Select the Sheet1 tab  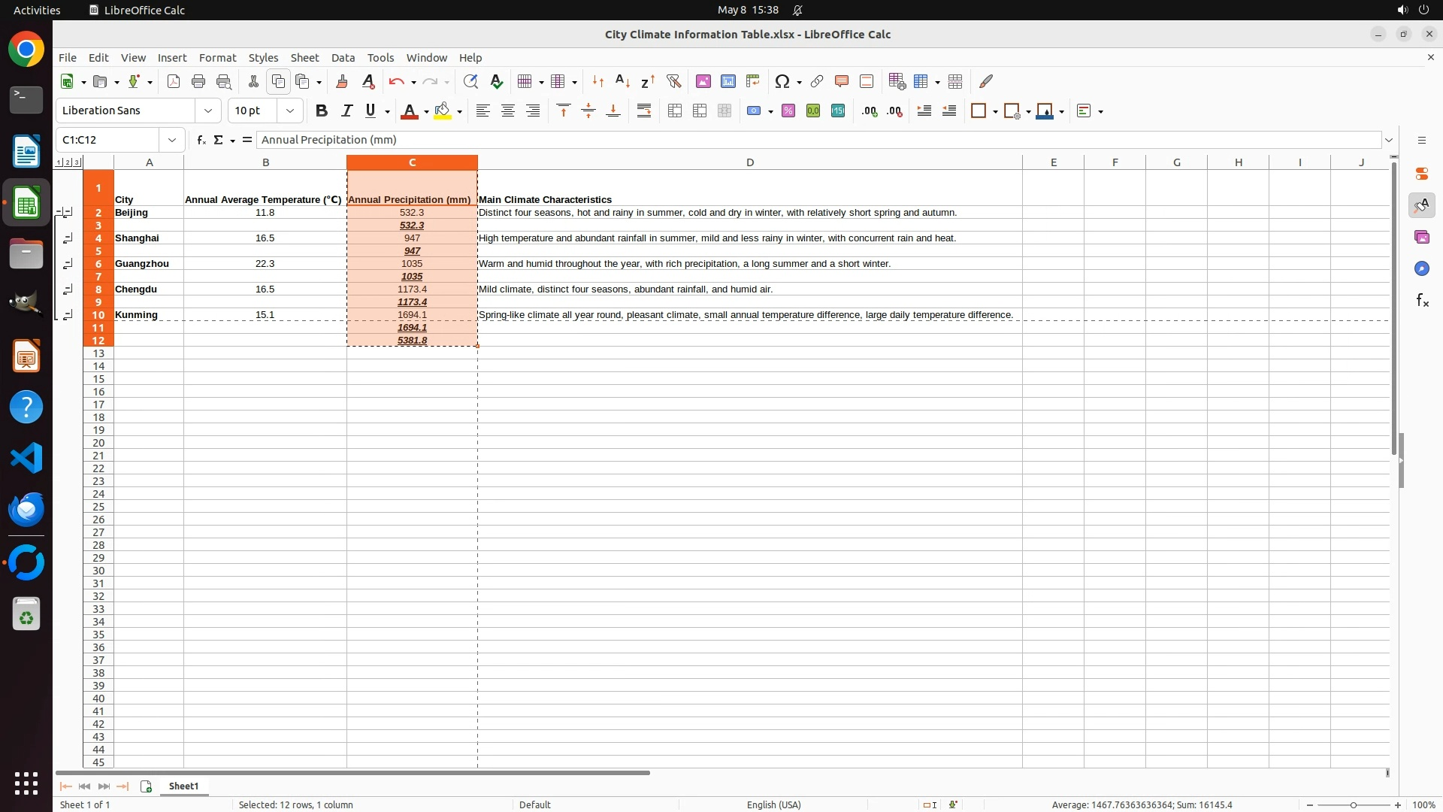tap(183, 786)
